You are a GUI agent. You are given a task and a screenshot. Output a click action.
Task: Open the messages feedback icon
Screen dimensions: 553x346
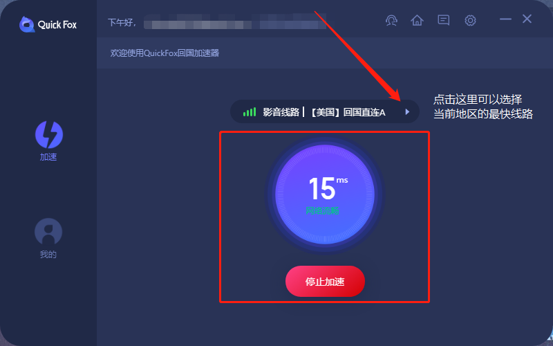443,20
